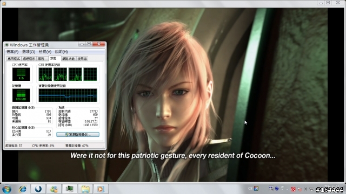This screenshot has width=346, height=194.
Task: Minimize the Task Manager window
Action: [x=82, y=44]
